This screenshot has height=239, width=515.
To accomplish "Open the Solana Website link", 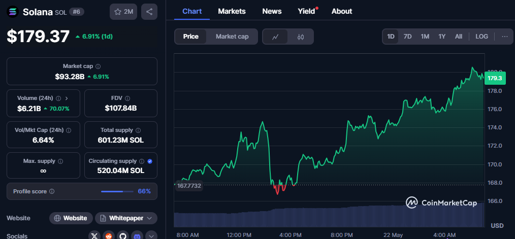I will (71, 218).
